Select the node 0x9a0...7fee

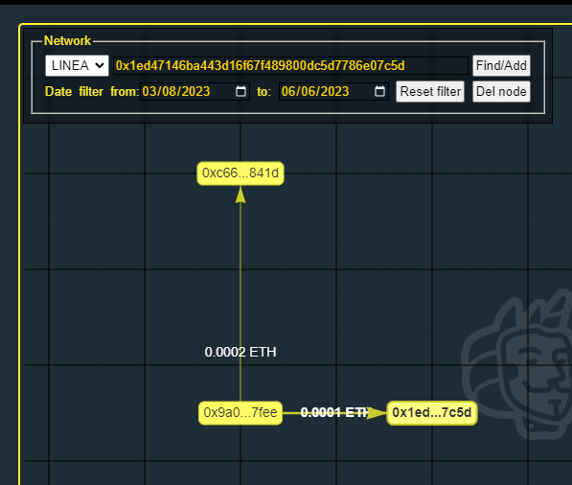(240, 413)
